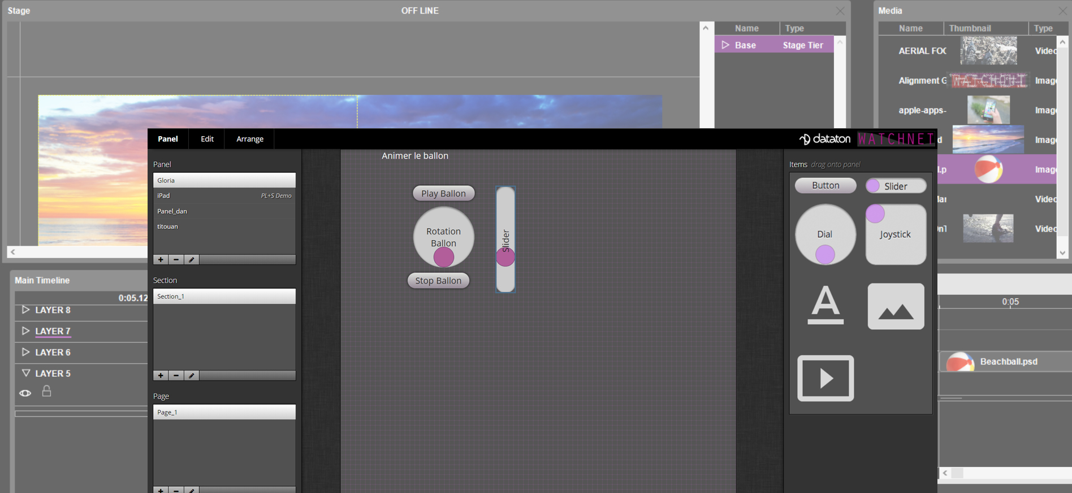This screenshot has height=493, width=1072.
Task: Toggle visibility eye for LAYER 5
Action: coord(25,393)
